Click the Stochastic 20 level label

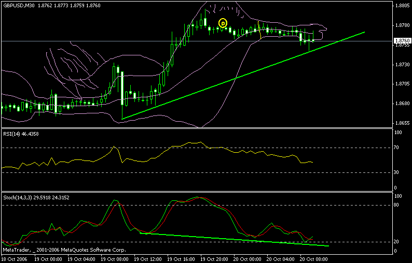coord(396,242)
